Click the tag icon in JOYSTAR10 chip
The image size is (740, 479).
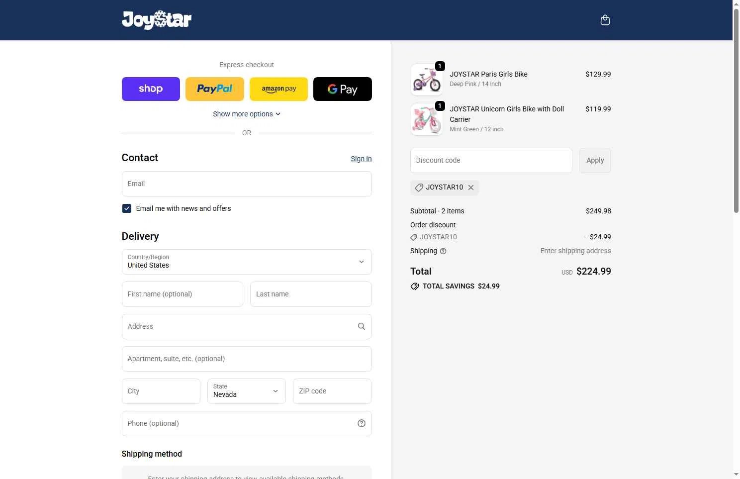[x=419, y=188]
